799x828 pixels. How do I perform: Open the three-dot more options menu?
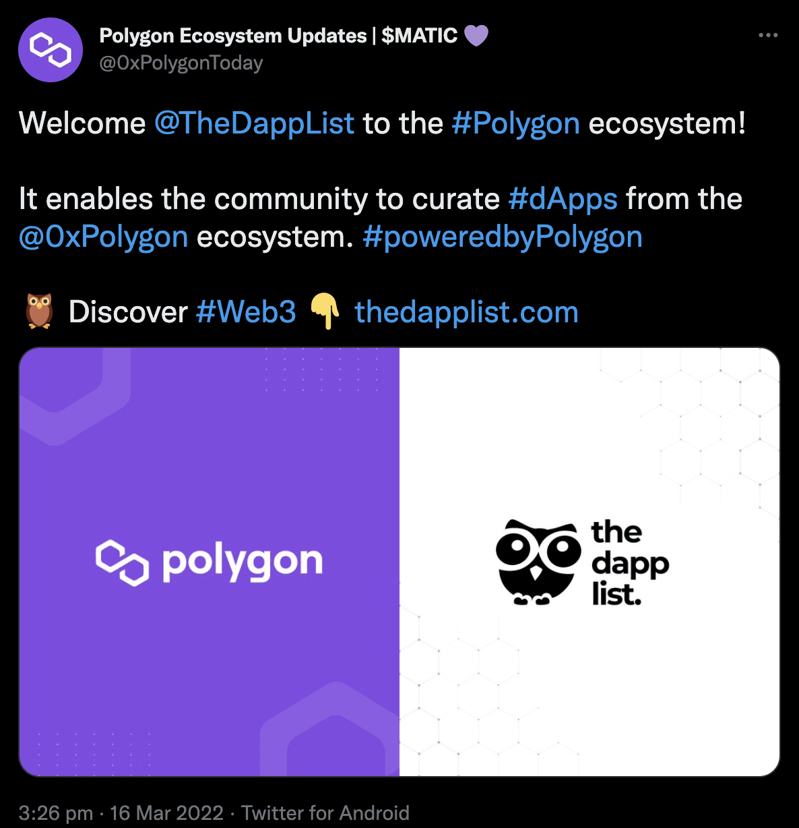tap(768, 35)
